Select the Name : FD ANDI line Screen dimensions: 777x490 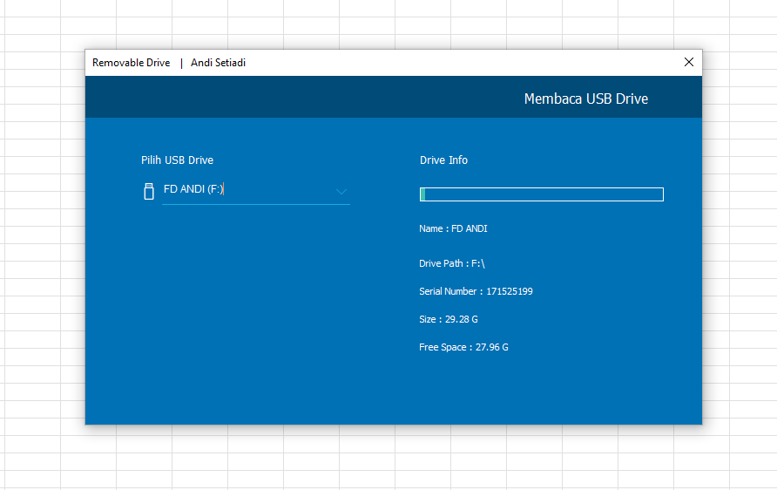(453, 228)
